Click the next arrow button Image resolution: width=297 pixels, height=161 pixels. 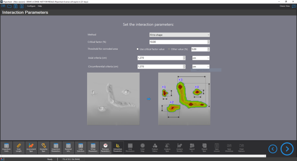287,148
